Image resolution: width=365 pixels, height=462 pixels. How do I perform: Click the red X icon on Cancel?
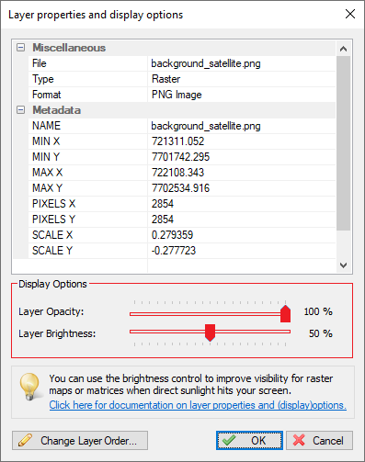(x=299, y=440)
